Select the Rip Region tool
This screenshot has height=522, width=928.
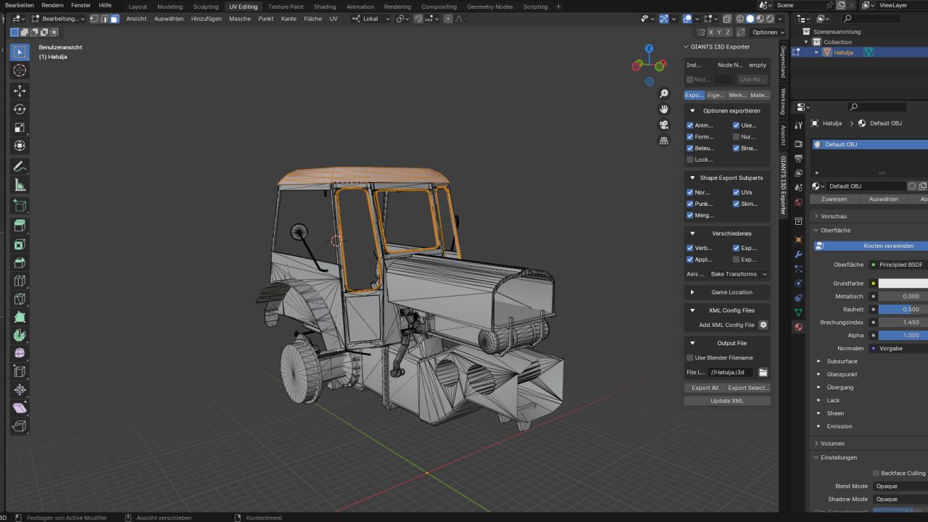(20, 426)
